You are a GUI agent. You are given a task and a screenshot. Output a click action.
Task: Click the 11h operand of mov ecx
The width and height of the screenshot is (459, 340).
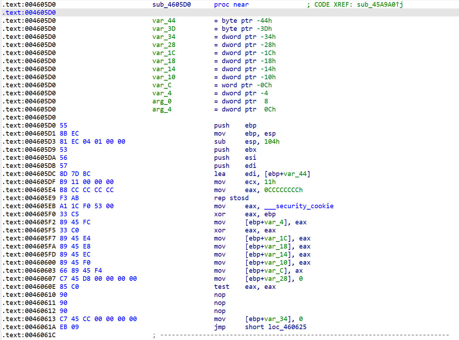click(x=270, y=182)
